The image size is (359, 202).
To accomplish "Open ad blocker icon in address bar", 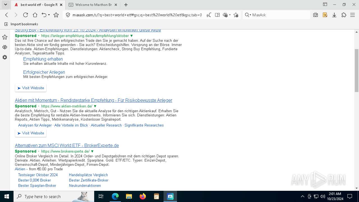I will pos(225,15).
